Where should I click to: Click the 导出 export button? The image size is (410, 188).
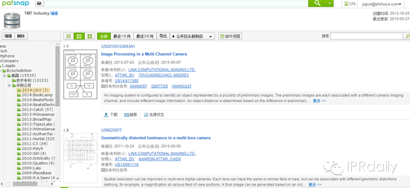[163, 36]
